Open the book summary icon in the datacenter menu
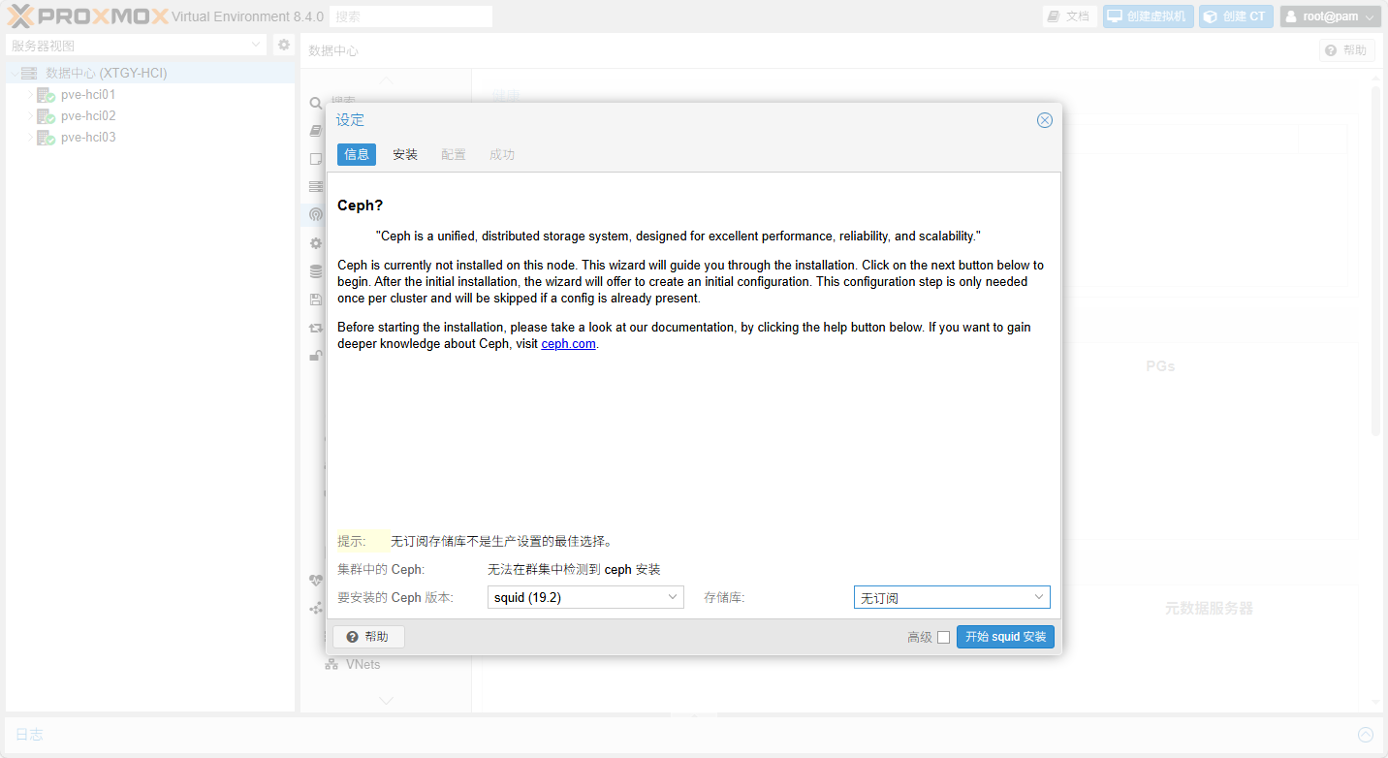1388x758 pixels. point(316,131)
